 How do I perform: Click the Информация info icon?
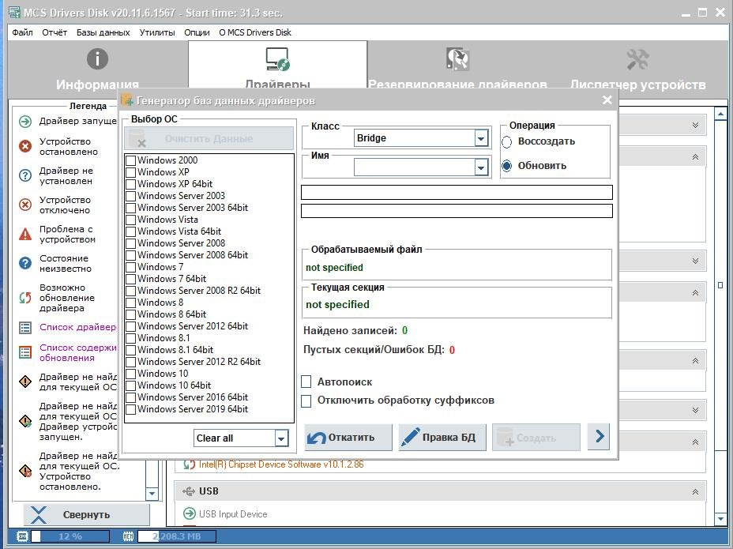pyautogui.click(x=97, y=59)
